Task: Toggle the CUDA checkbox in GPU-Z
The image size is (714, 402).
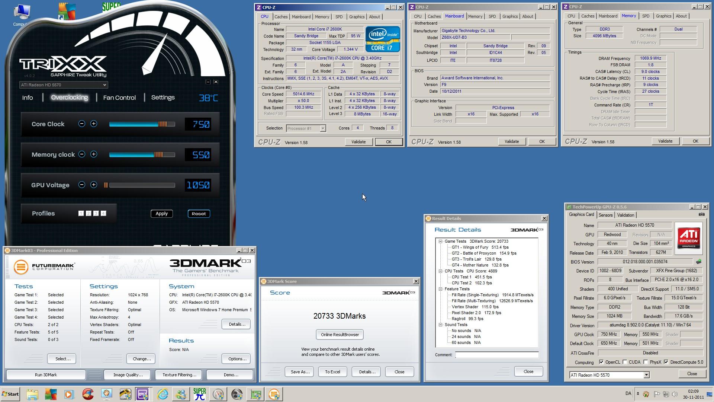Action: tap(625, 362)
